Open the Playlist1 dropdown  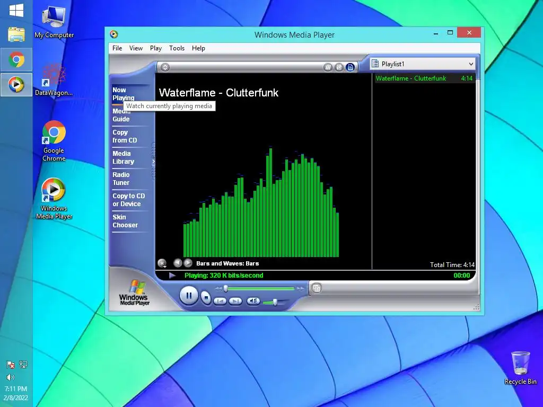[423, 64]
